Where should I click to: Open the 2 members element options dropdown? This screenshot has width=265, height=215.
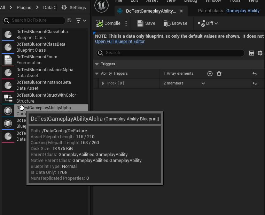pyautogui.click(x=203, y=83)
